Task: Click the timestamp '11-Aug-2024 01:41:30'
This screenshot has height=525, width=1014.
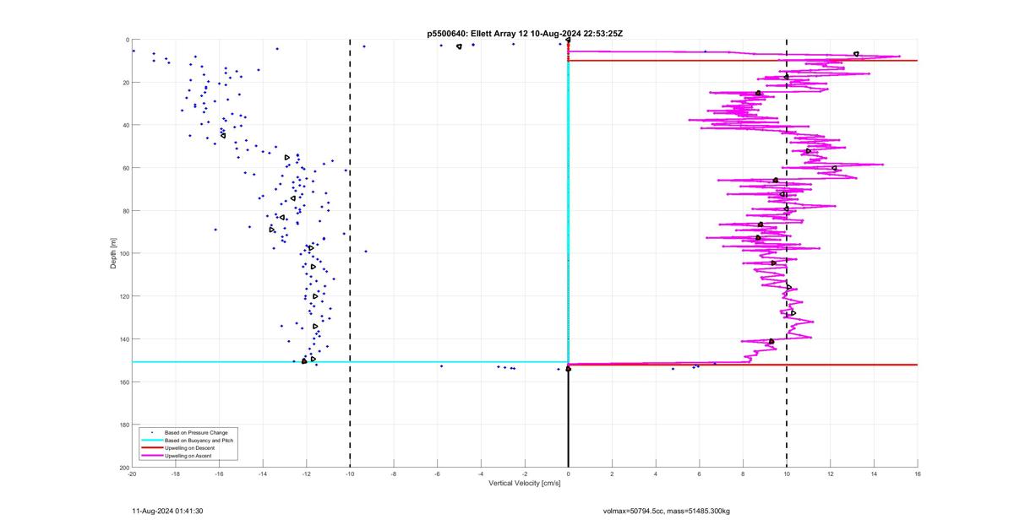Action: (x=167, y=511)
